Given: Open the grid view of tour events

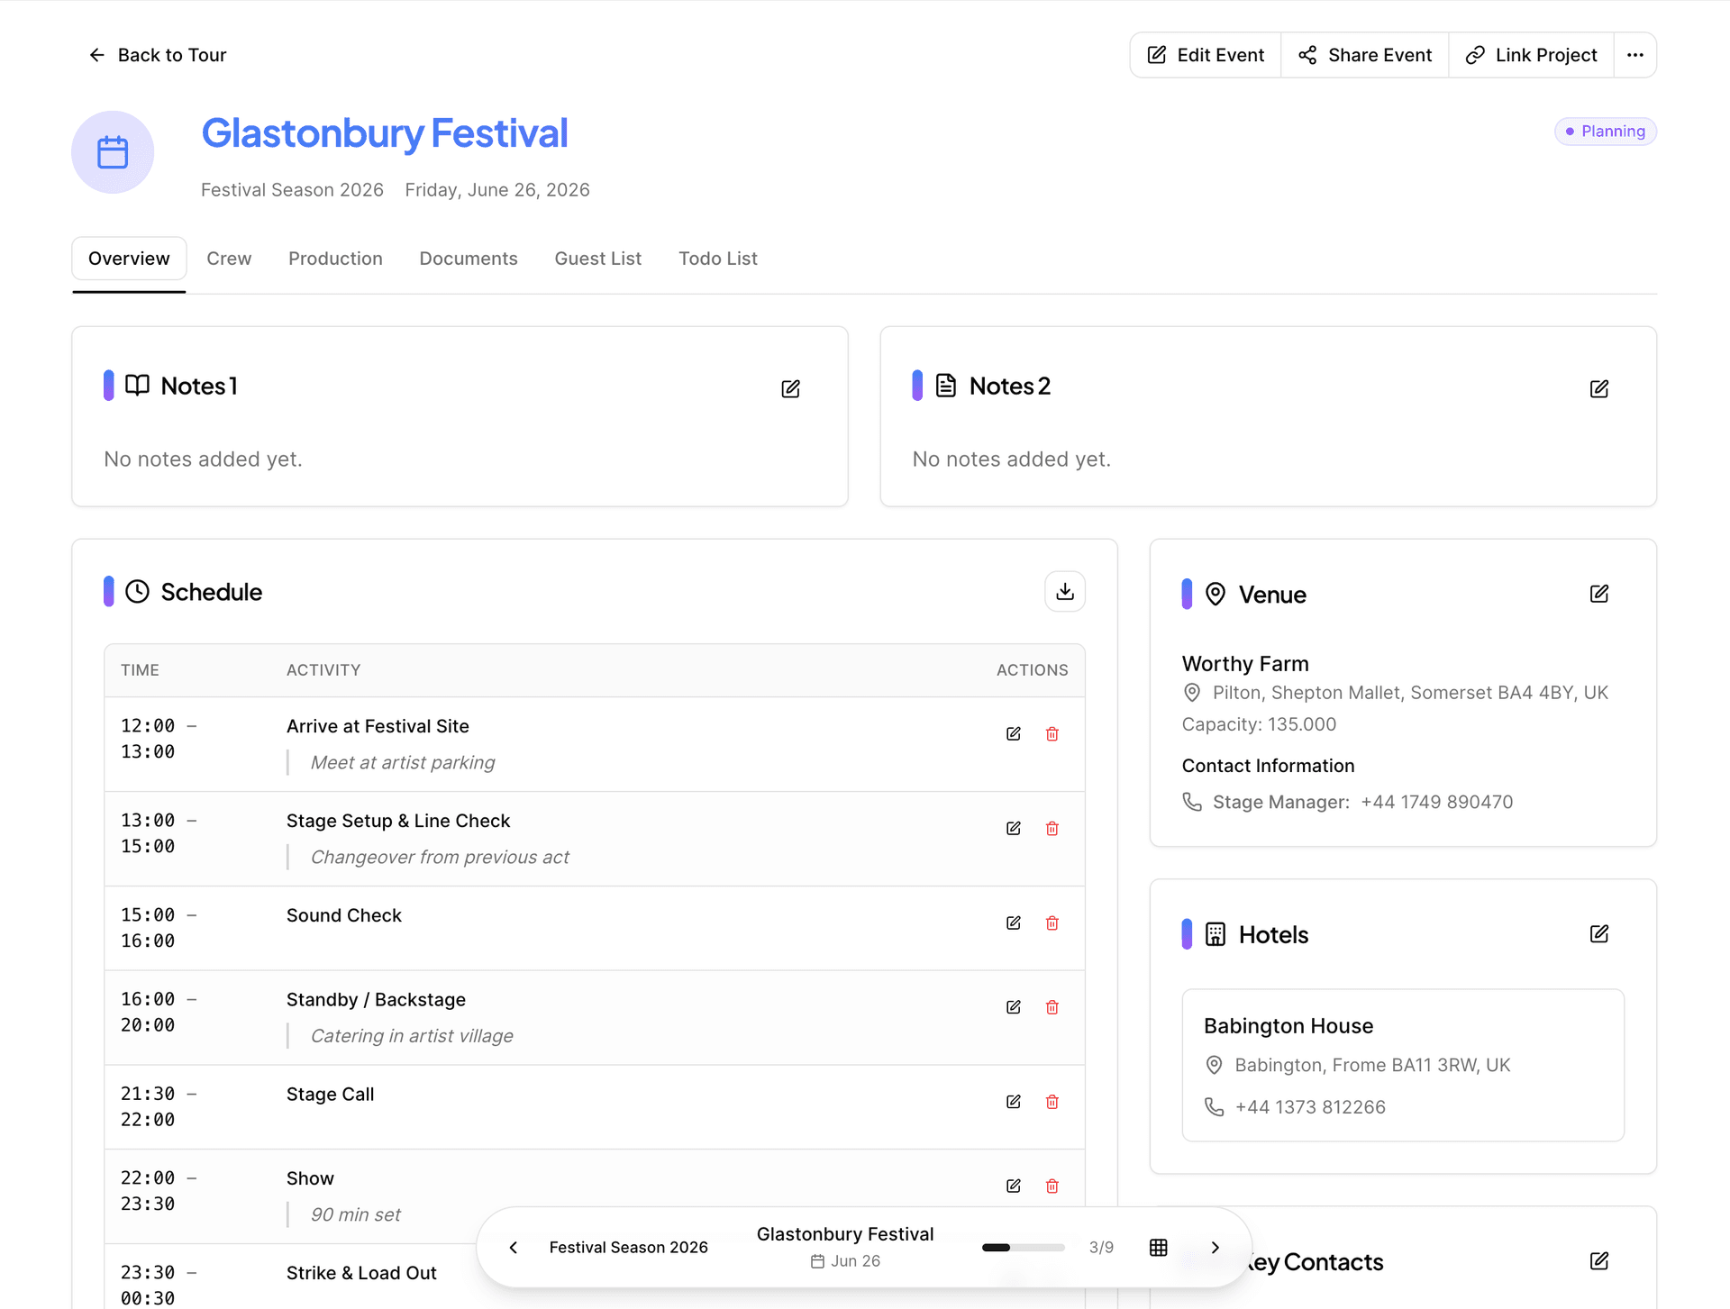Looking at the screenshot, I should click(1159, 1248).
